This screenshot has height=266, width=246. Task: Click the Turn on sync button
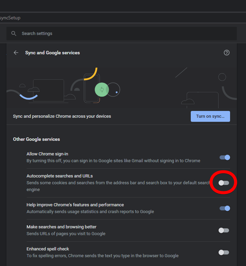click(x=210, y=116)
